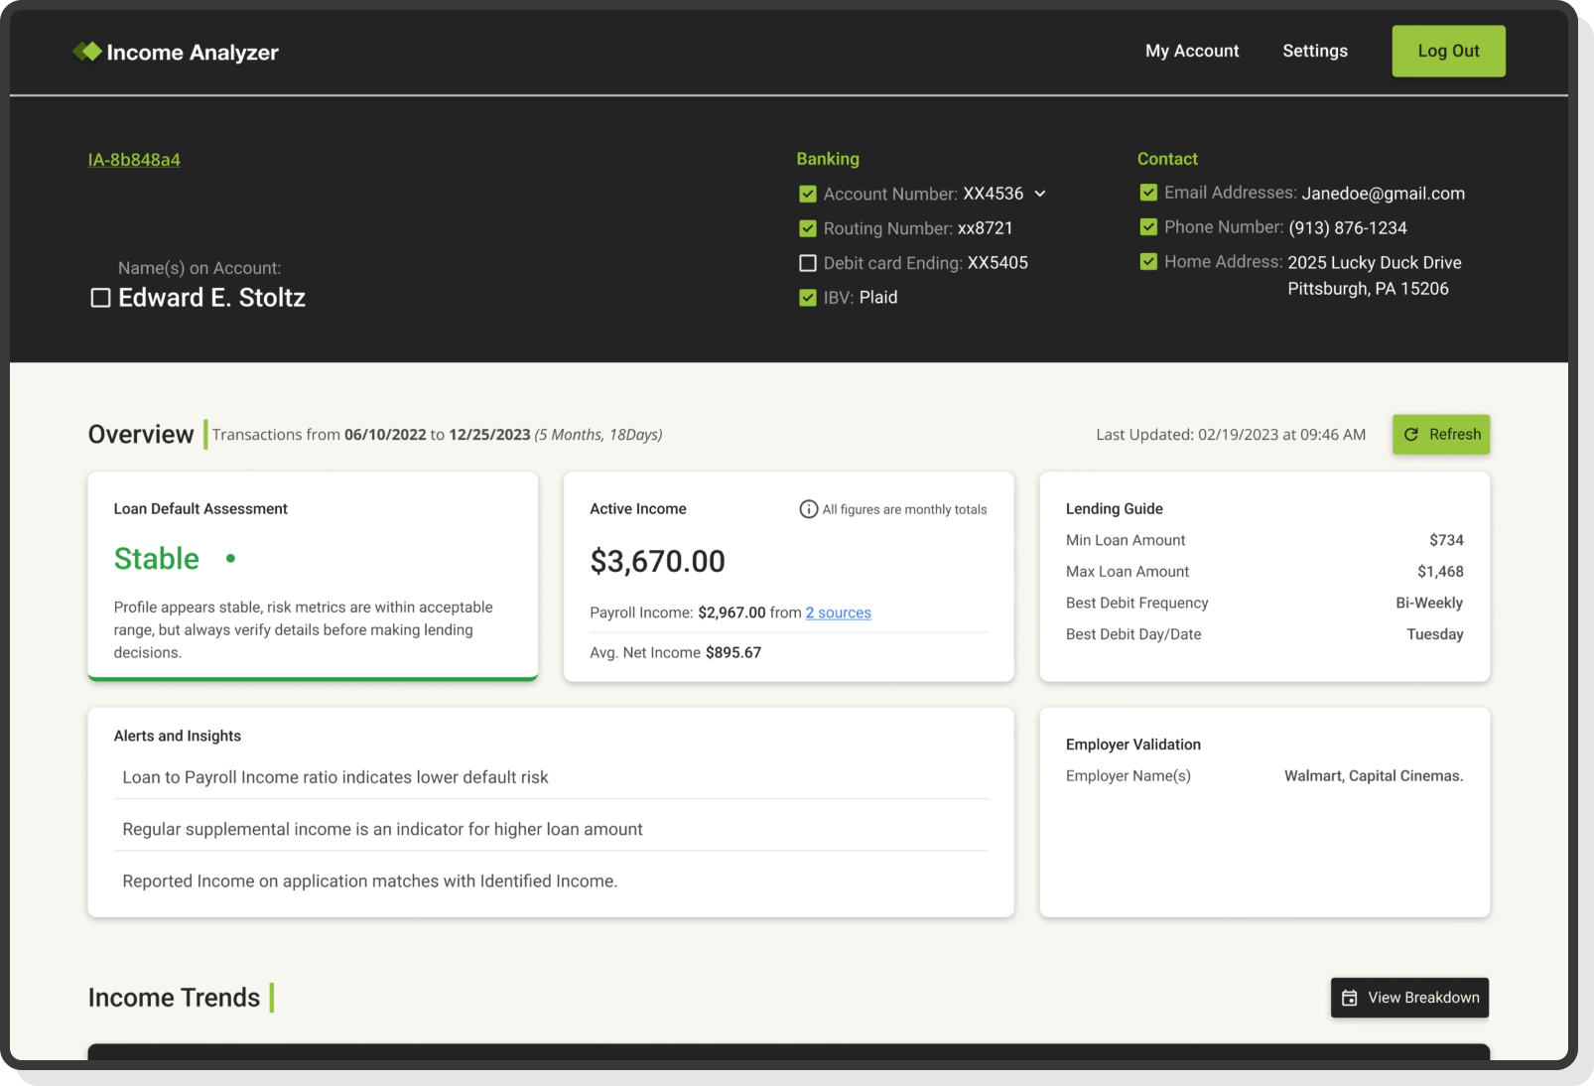Check the Edward E. Stoltz name checkbox

click(99, 297)
